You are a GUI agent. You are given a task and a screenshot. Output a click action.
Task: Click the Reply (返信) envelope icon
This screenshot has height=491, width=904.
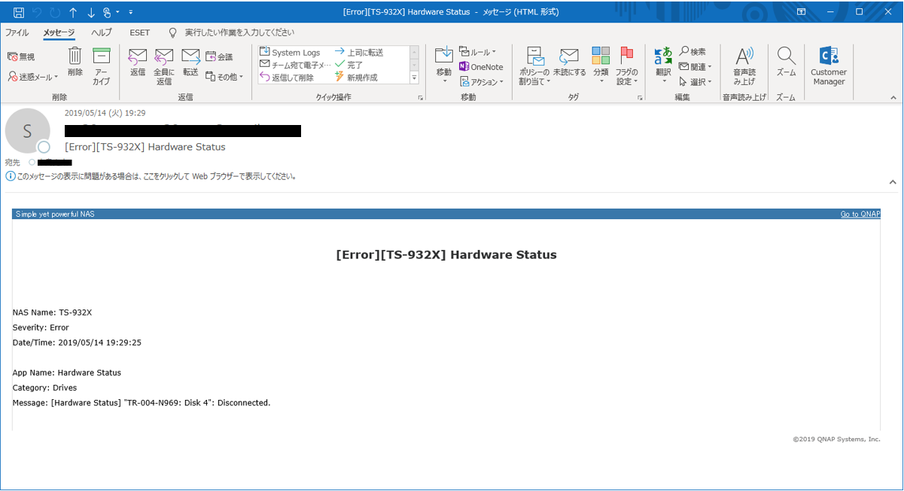coord(138,57)
